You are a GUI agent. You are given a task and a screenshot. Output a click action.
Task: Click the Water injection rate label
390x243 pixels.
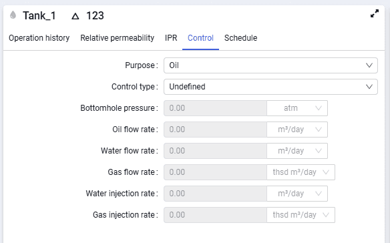(x=122, y=194)
